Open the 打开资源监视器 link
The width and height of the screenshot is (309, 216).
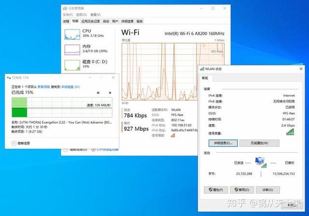pyautogui.click(x=108, y=149)
